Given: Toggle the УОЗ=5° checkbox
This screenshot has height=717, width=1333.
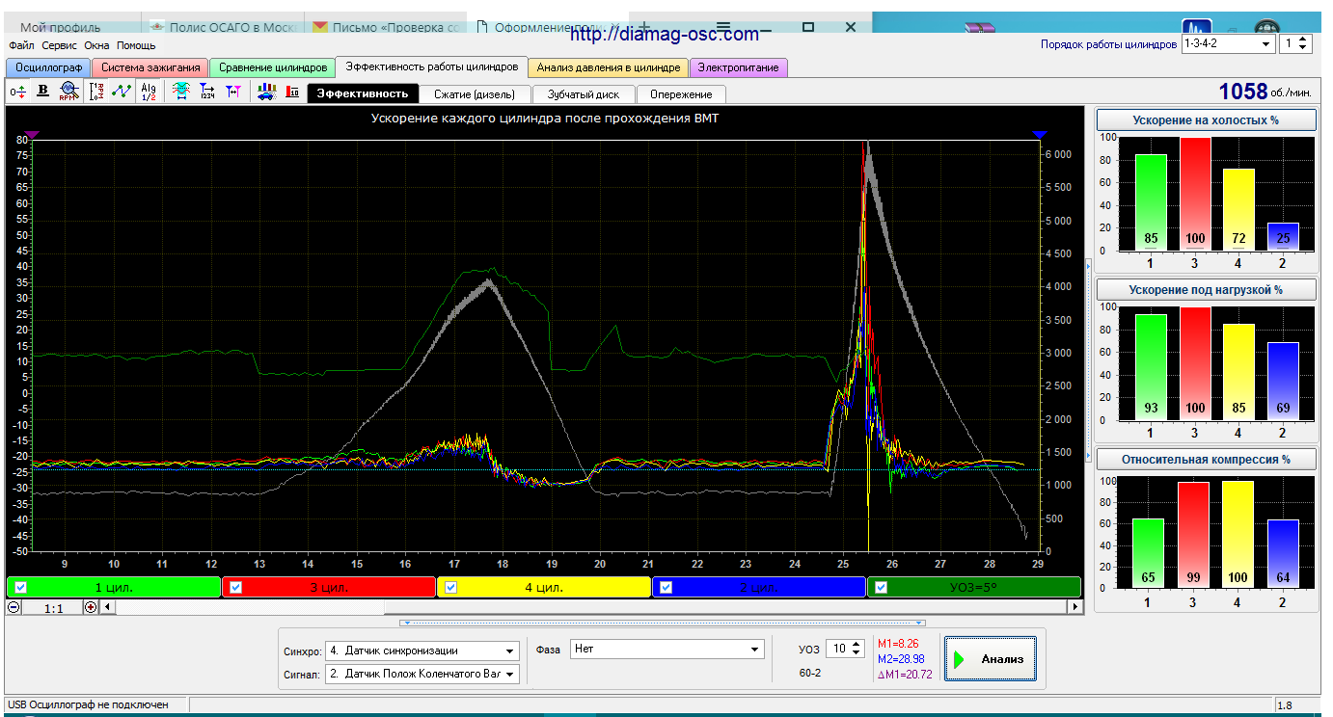Looking at the screenshot, I should point(881,587).
